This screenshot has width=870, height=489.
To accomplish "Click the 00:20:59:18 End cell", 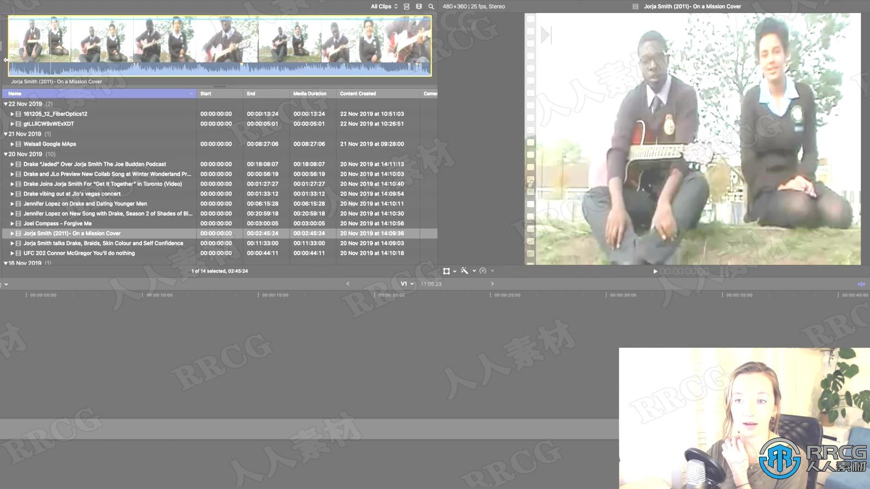I will tap(263, 214).
